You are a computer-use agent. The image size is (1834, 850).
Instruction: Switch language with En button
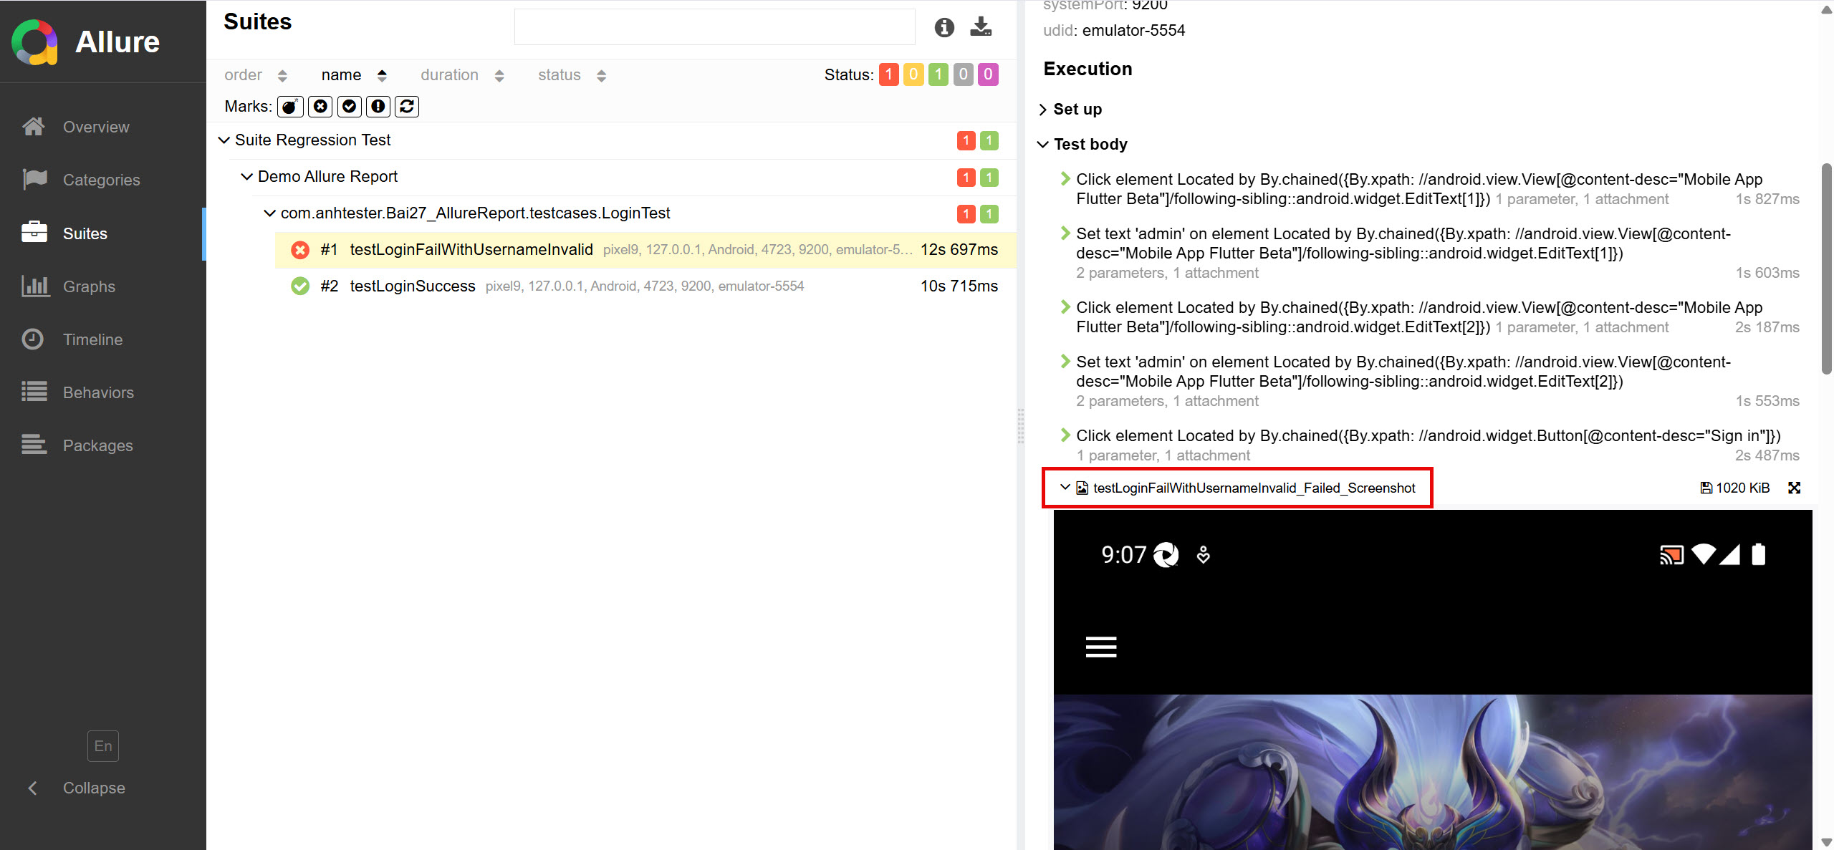102,746
